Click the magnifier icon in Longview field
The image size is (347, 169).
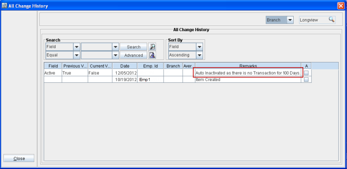331,19
